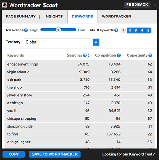Open the Territory dropdown arrow
The height and width of the screenshot is (160, 159).
click(x=96, y=42)
